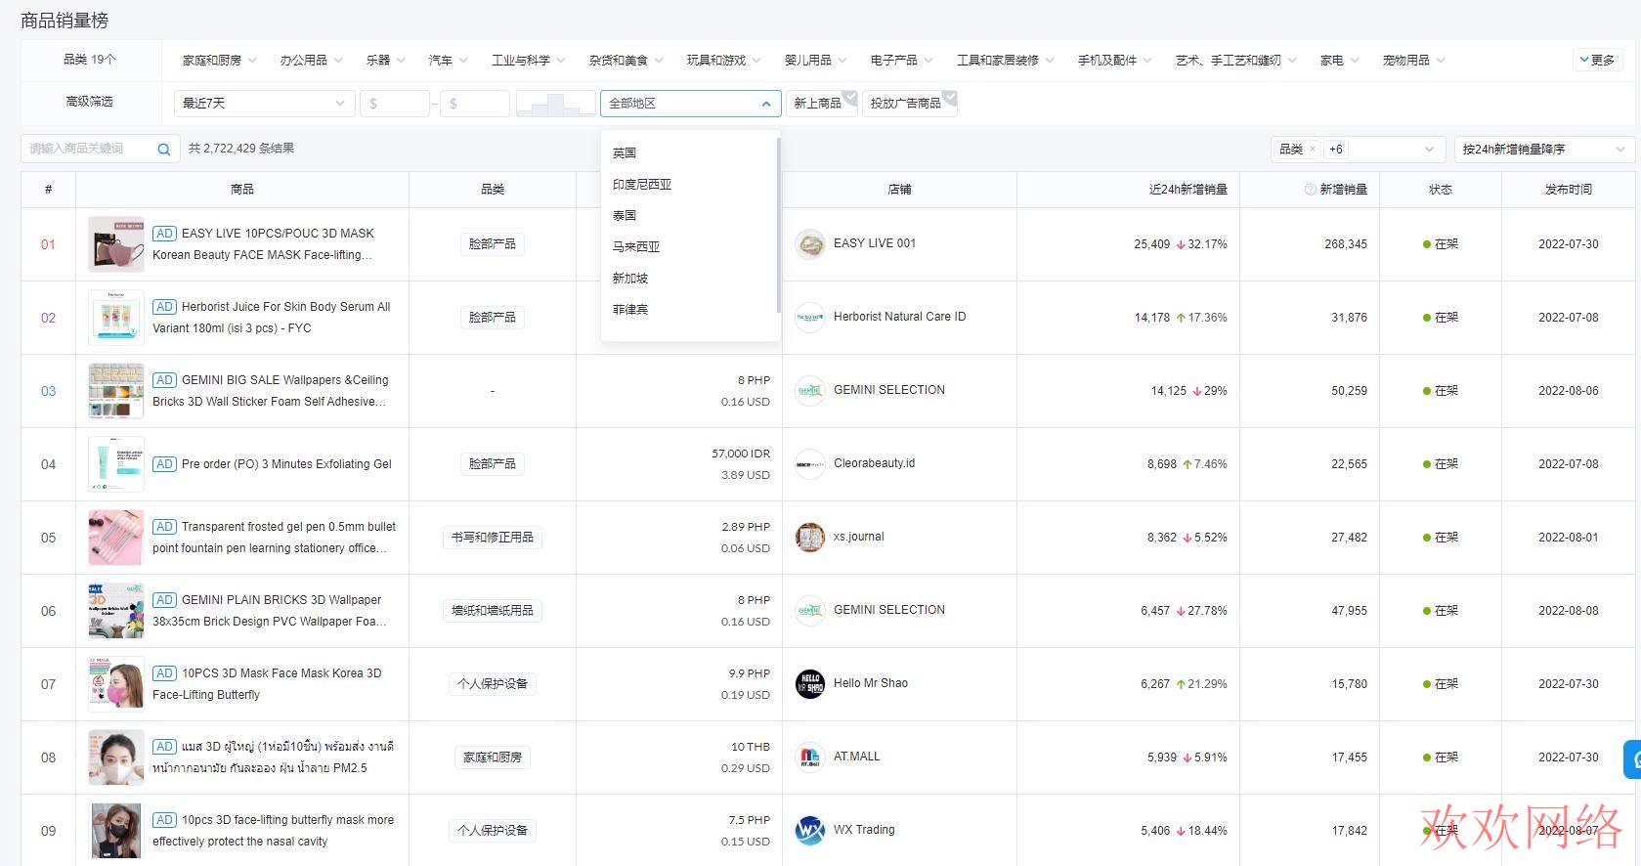1641x866 pixels.
Task: Collapse the 全部地区 region dropdown
Action: pyautogui.click(x=691, y=103)
